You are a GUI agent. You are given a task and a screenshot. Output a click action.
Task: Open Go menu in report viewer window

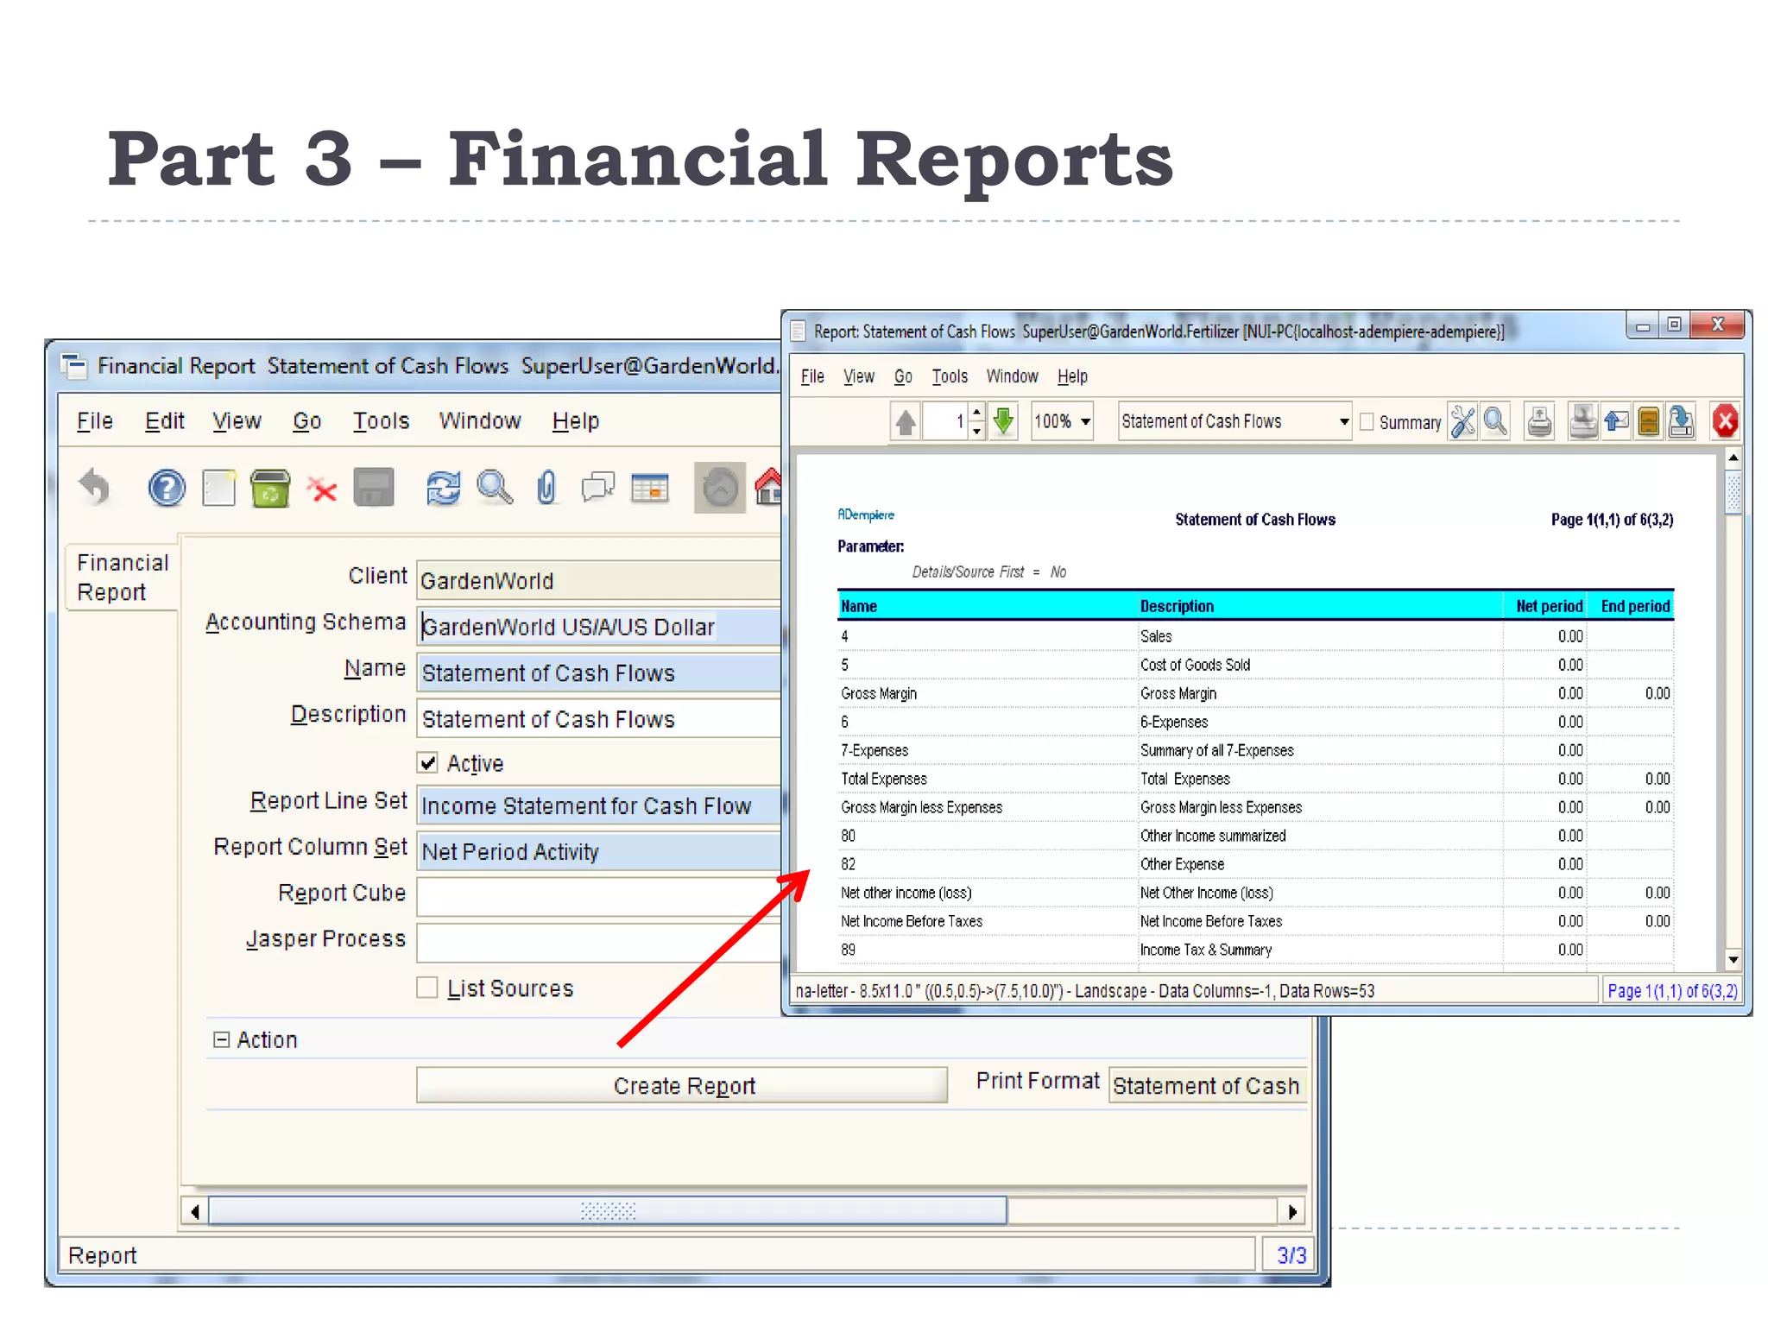click(x=903, y=376)
